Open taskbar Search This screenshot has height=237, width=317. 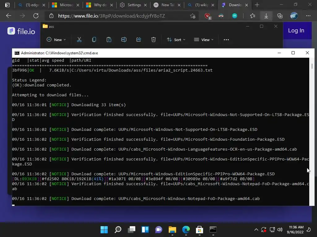pos(118,230)
